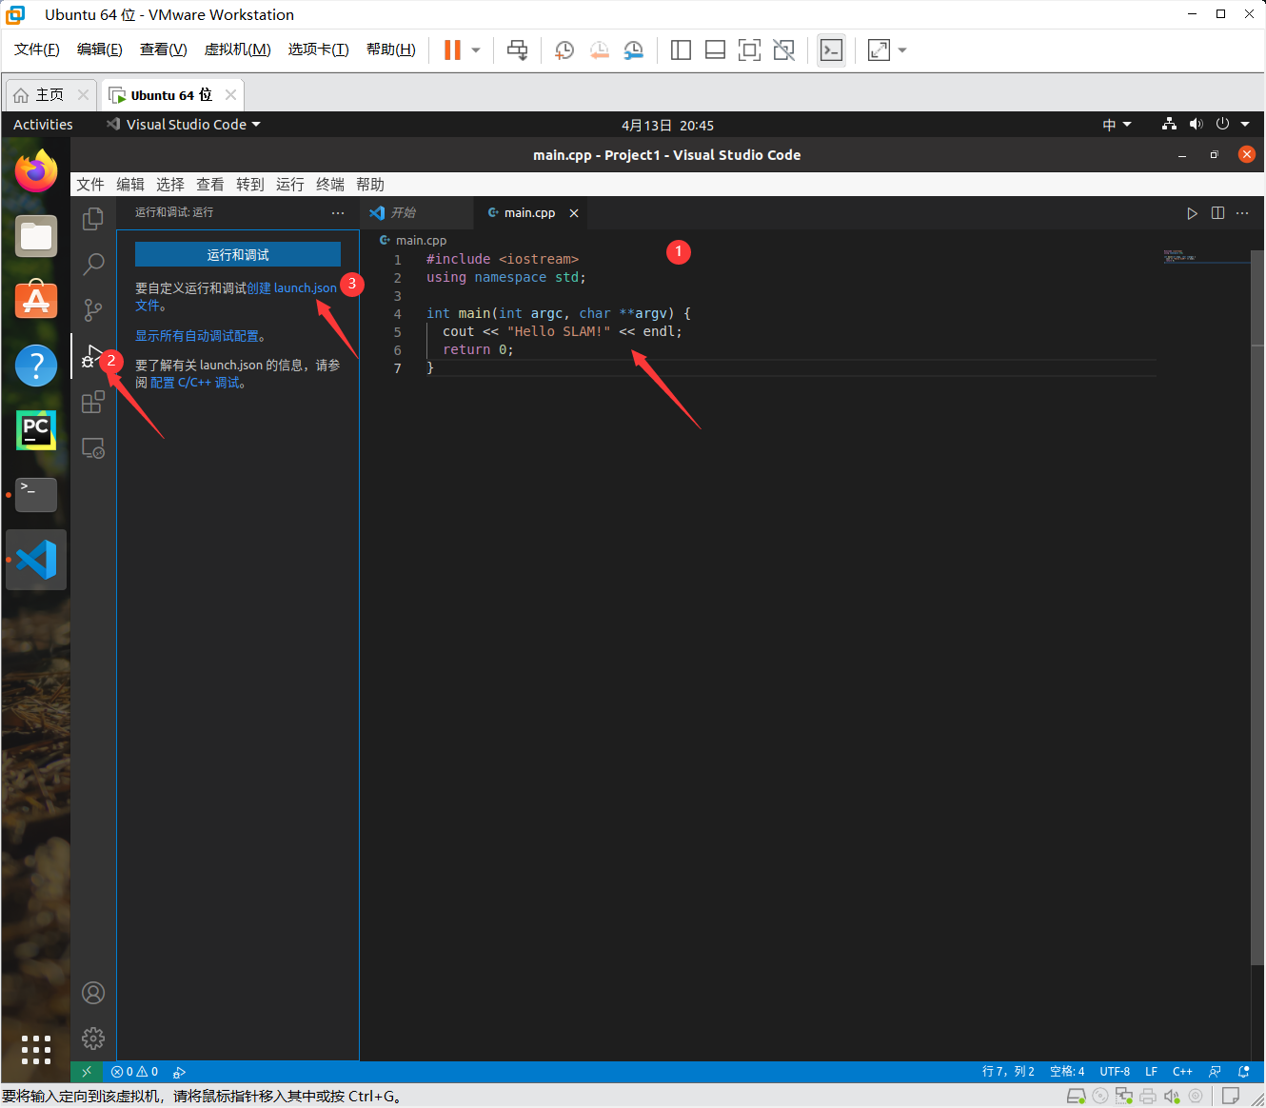
Task: Open Files manager from the dock
Action: [x=36, y=236]
